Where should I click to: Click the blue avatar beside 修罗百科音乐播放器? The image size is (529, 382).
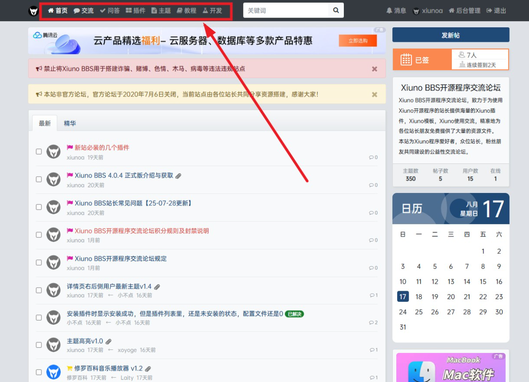[x=54, y=372]
